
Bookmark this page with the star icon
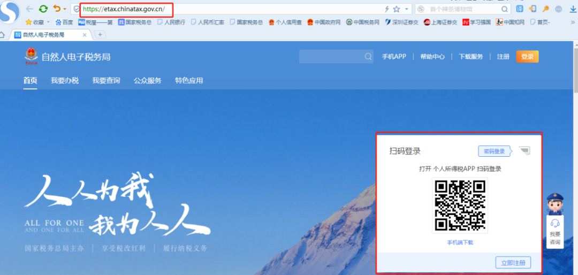tap(396, 9)
